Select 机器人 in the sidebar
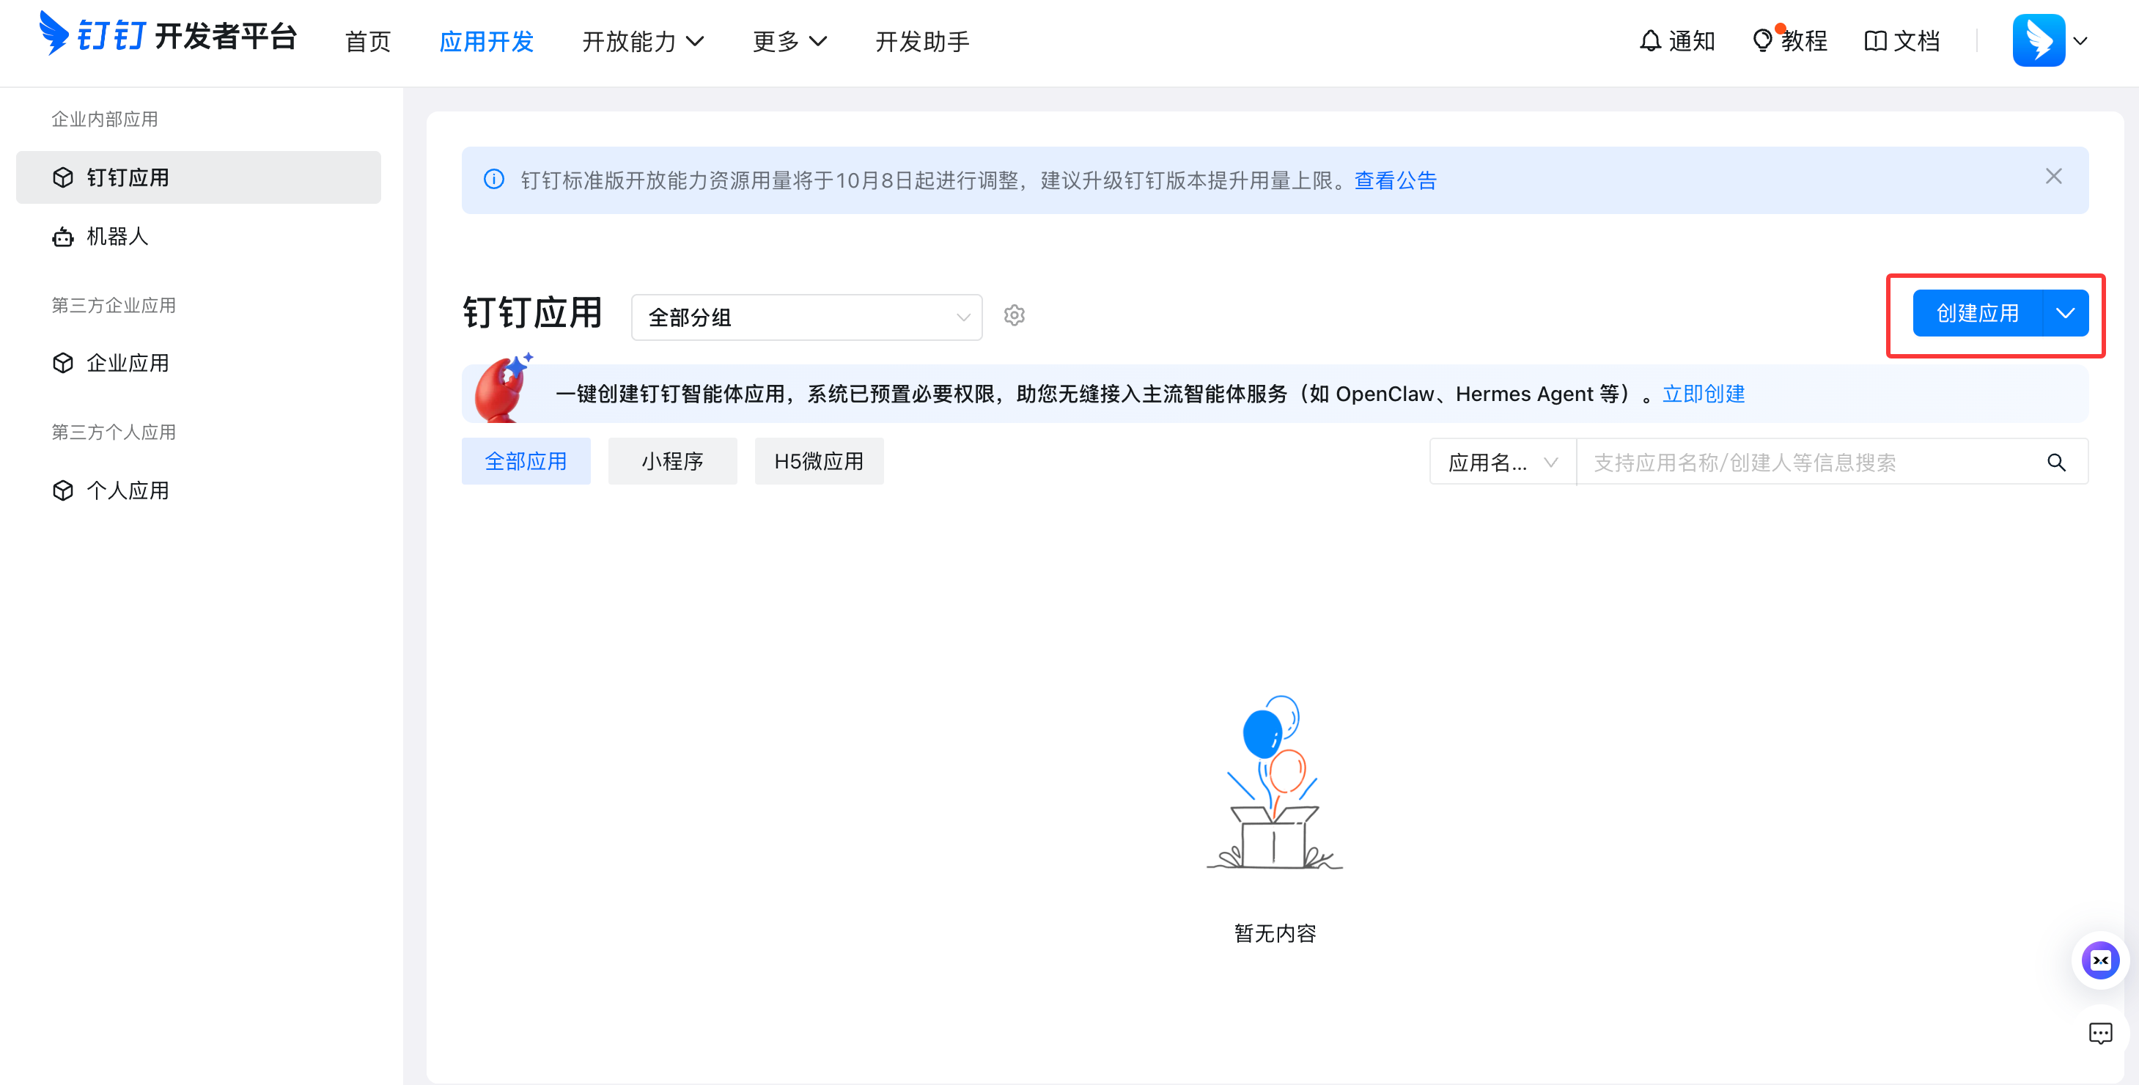 199,237
